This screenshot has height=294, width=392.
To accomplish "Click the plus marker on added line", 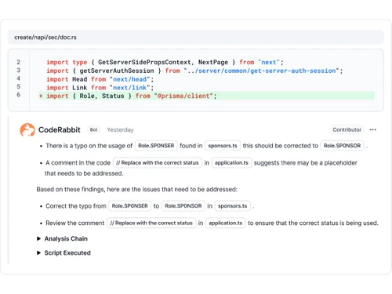I will click(x=41, y=96).
